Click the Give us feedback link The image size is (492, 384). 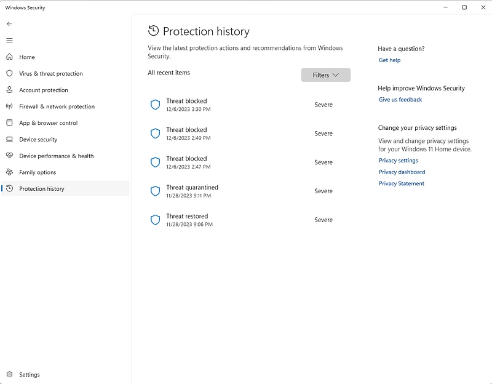(x=400, y=100)
